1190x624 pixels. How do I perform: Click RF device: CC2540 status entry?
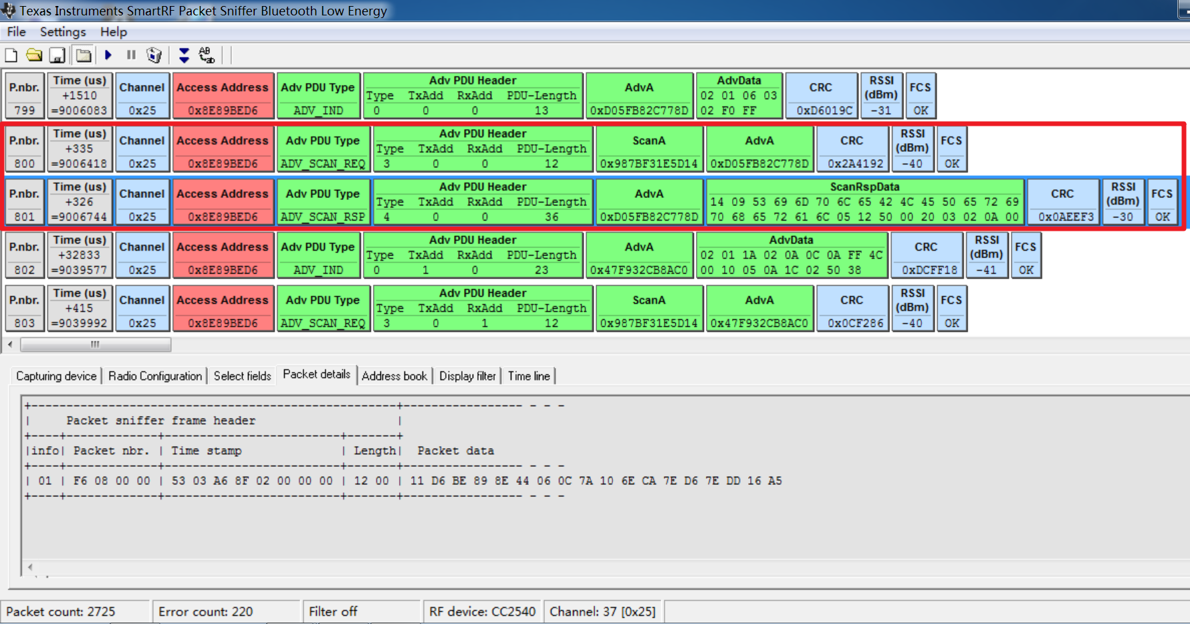482,611
